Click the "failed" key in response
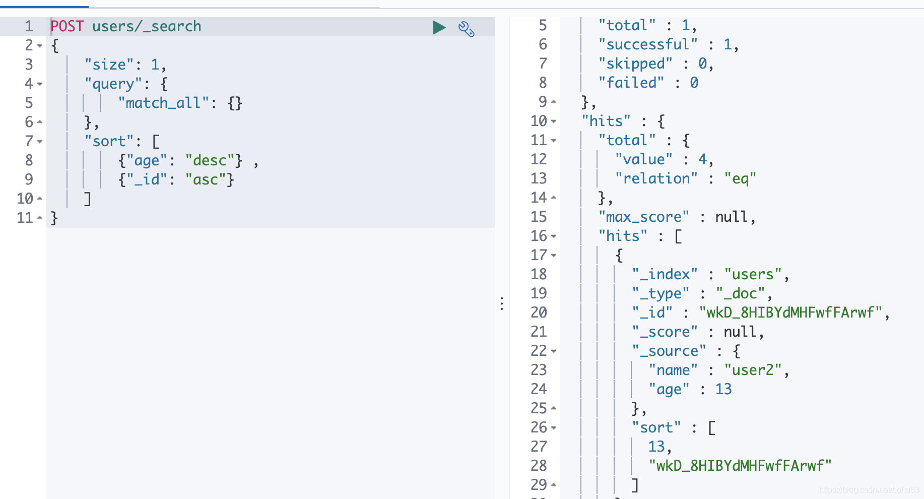This screenshot has width=924, height=499. 631,83
